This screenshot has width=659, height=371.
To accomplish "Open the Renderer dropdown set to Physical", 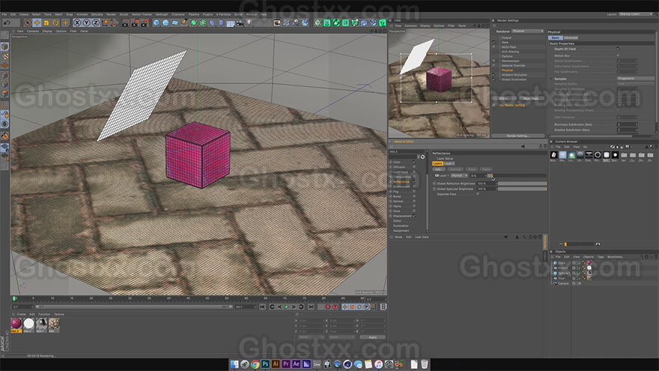I will [527, 31].
